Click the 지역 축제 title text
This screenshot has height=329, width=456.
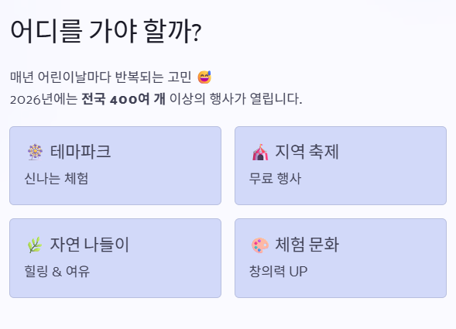coord(307,152)
